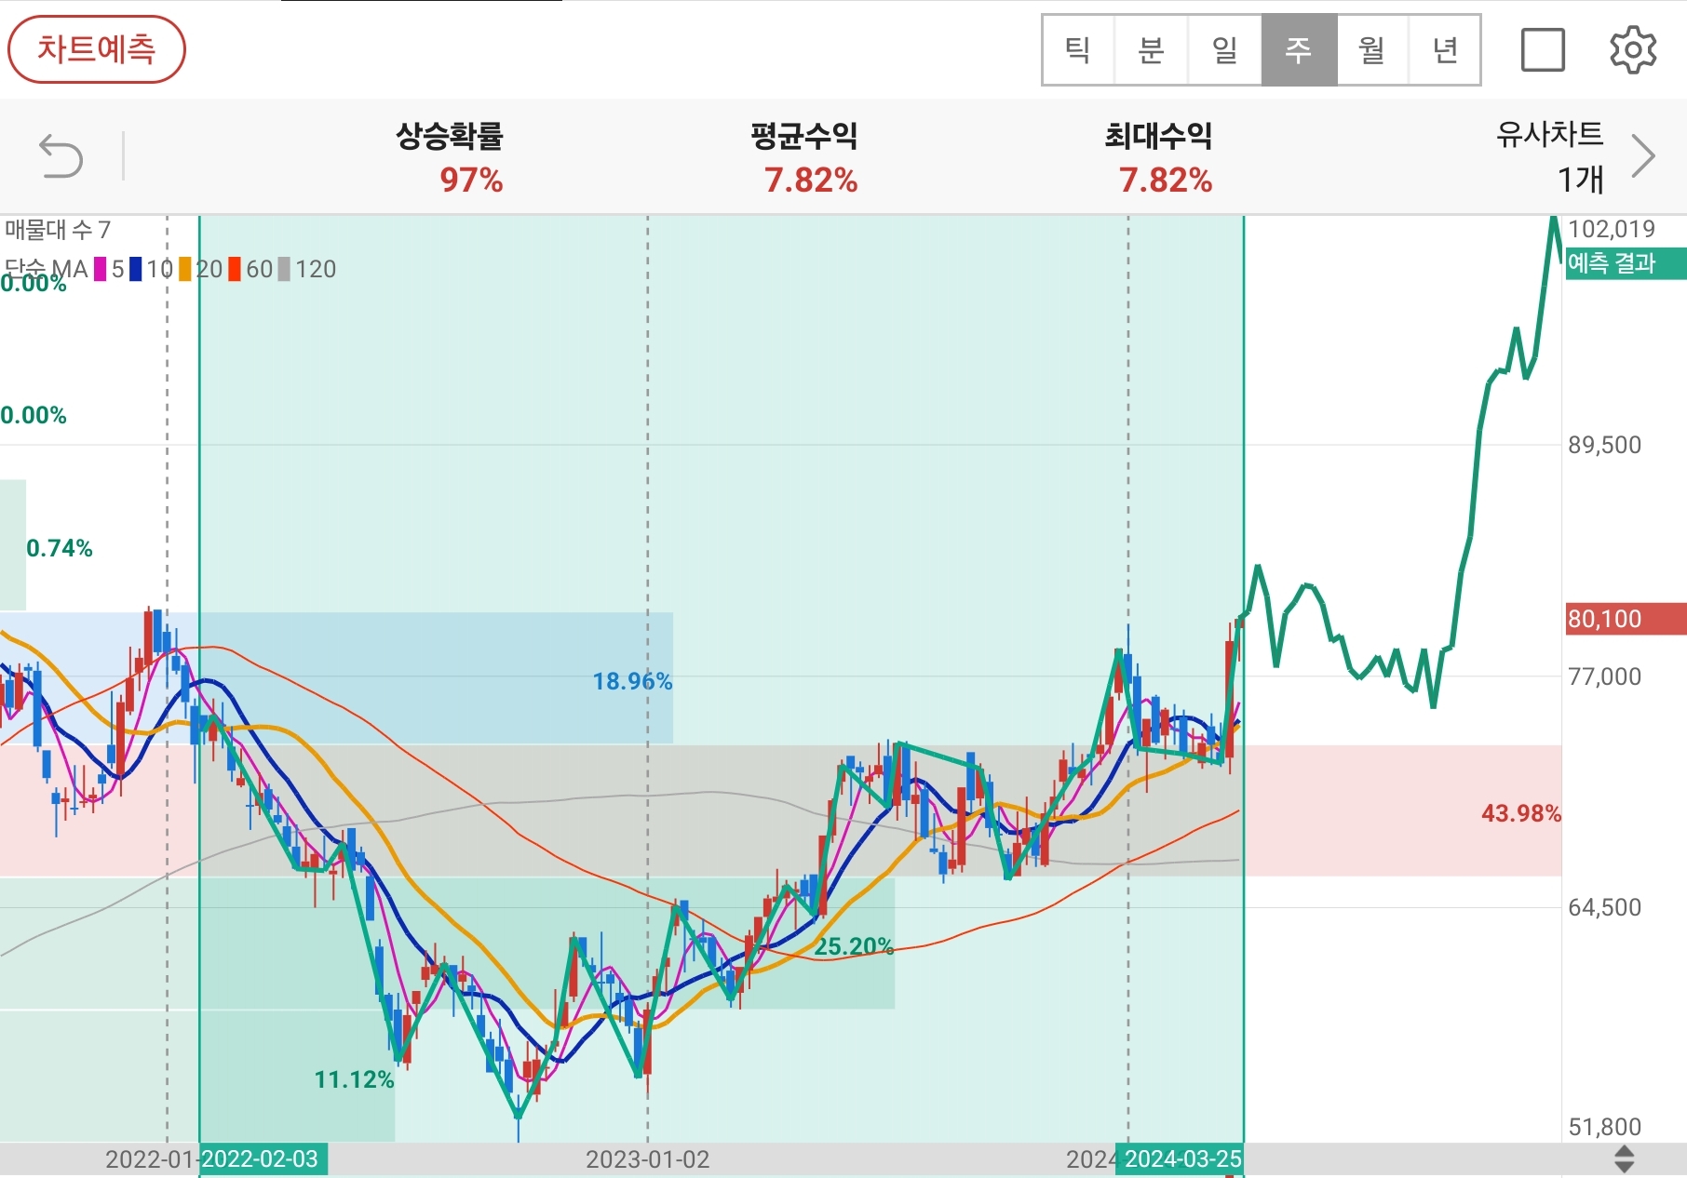The image size is (1687, 1178).
Task: Tap the 예측 결과 price tag
Action: (x=1625, y=263)
